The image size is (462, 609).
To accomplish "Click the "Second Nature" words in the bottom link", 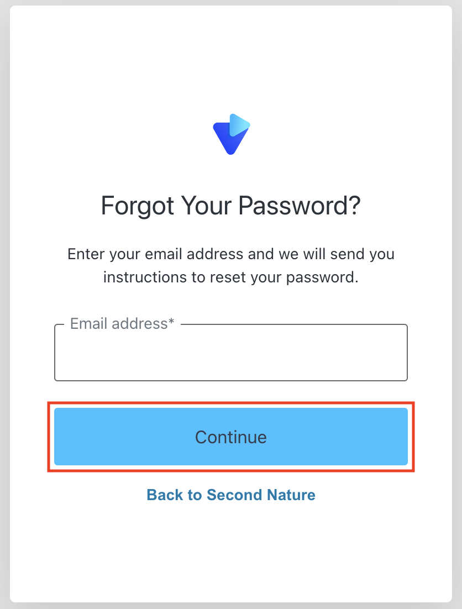I will [x=261, y=495].
